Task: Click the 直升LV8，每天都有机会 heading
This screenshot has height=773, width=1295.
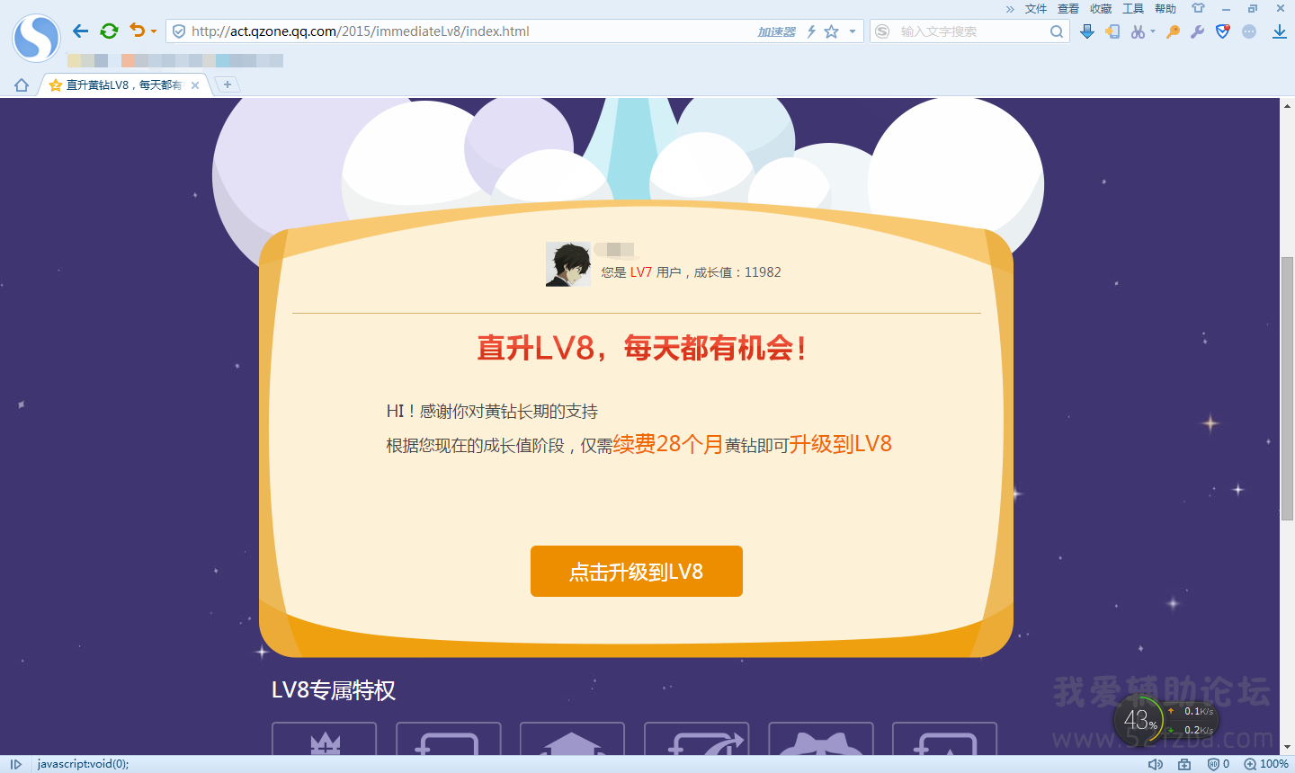Action: point(641,348)
